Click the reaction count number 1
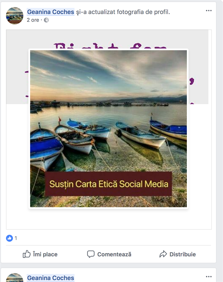 pos(16,238)
